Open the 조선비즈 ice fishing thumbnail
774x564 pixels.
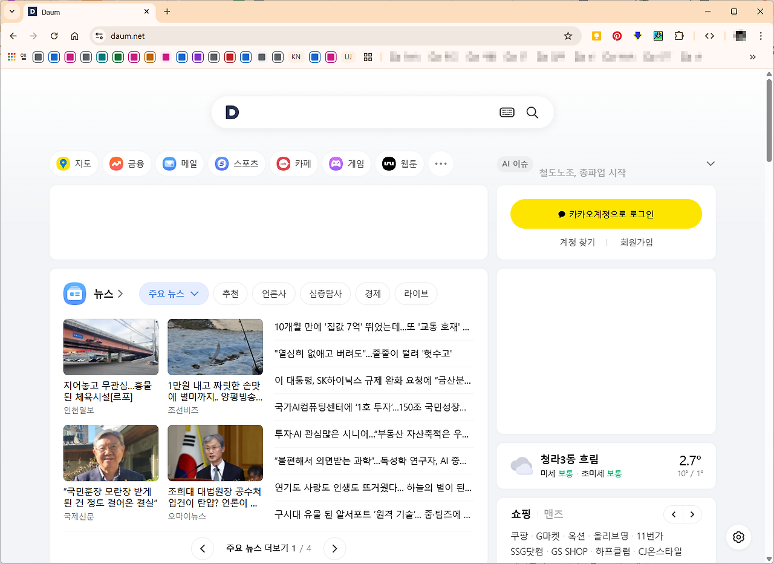(x=215, y=347)
